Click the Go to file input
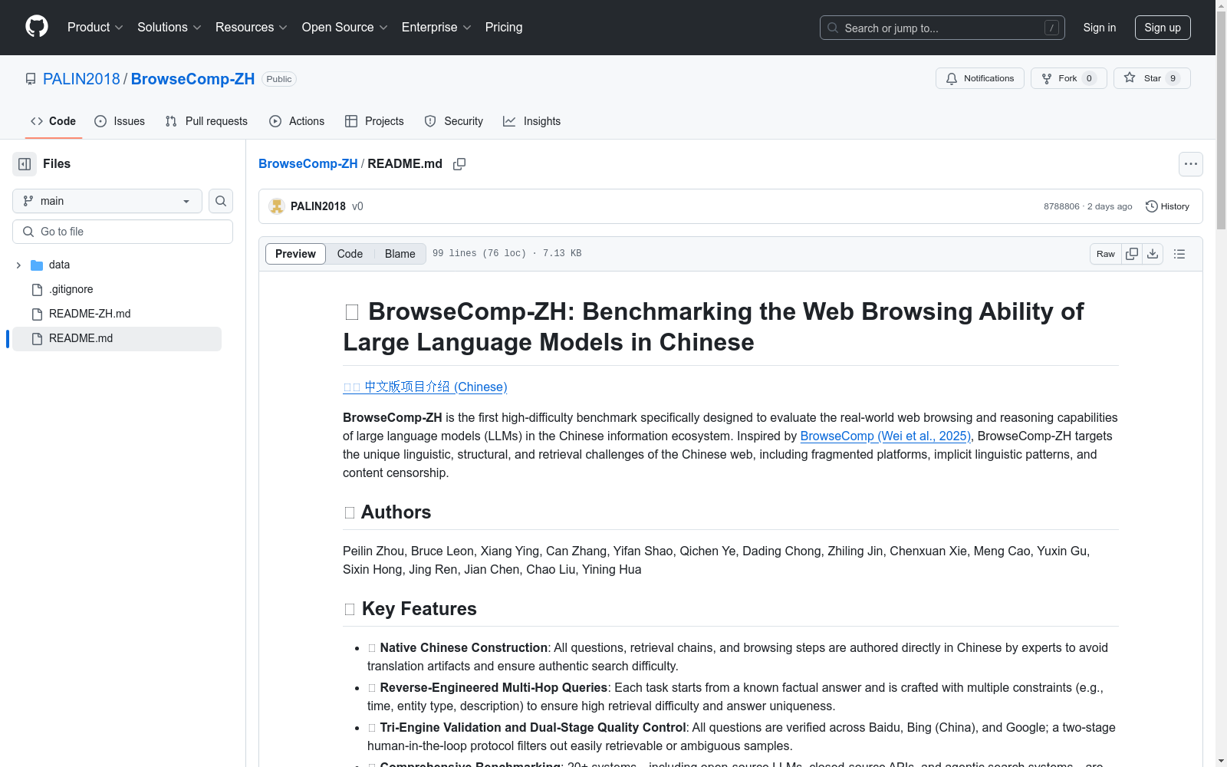This screenshot has width=1227, height=767. pyautogui.click(x=122, y=231)
